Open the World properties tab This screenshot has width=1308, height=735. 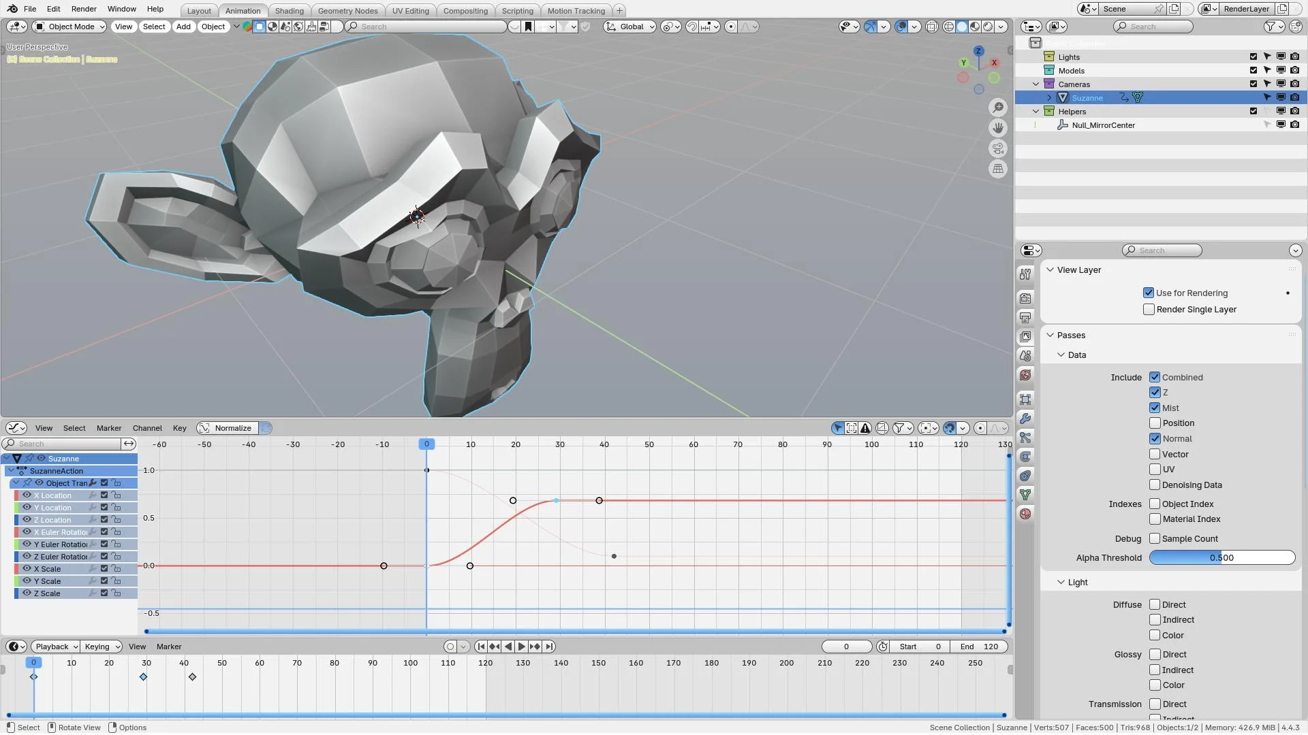[x=1025, y=375]
